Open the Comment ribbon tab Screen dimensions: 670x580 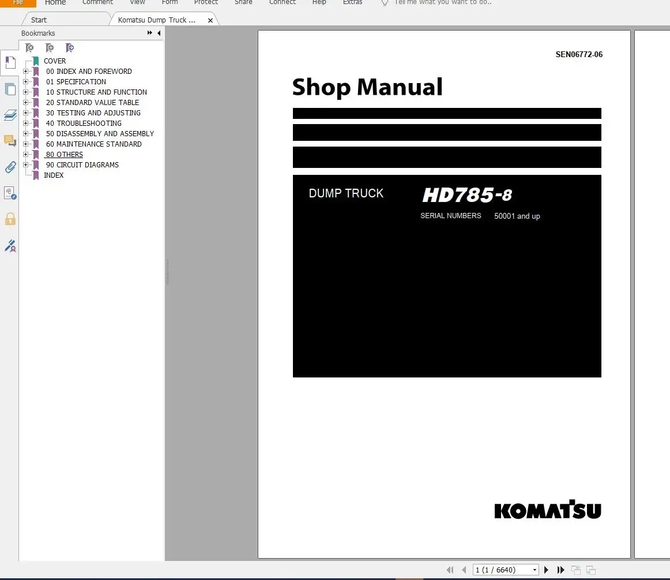[x=97, y=2]
